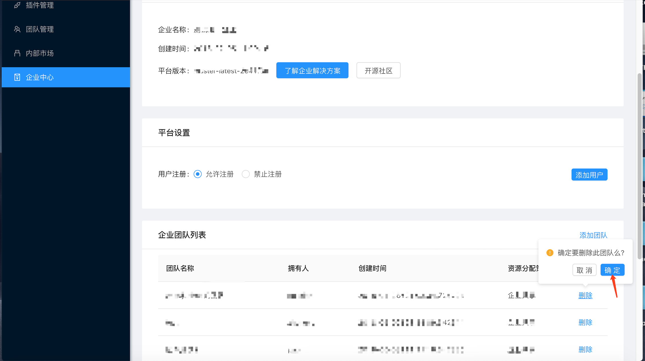
Task: Click the 团队名称 column header
Action: [180, 268]
